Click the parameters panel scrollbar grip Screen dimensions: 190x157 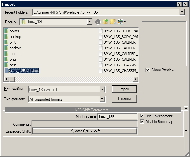186,131
